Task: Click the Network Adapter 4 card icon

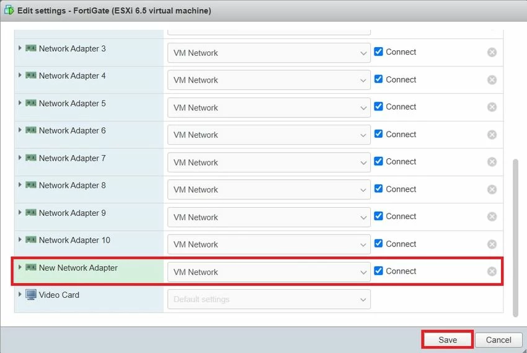Action: [x=31, y=75]
